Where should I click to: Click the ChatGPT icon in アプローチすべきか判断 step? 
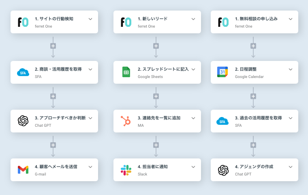23,121
